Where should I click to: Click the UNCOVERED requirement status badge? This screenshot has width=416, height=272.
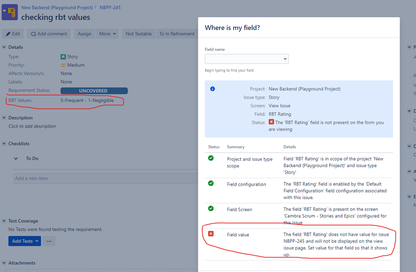click(x=94, y=91)
